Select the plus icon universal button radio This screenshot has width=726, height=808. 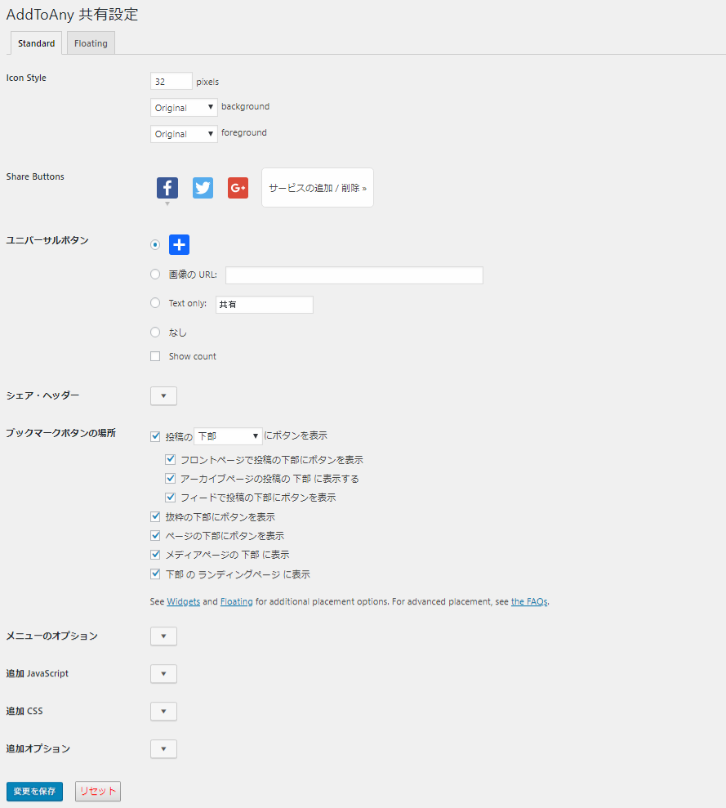tap(155, 245)
